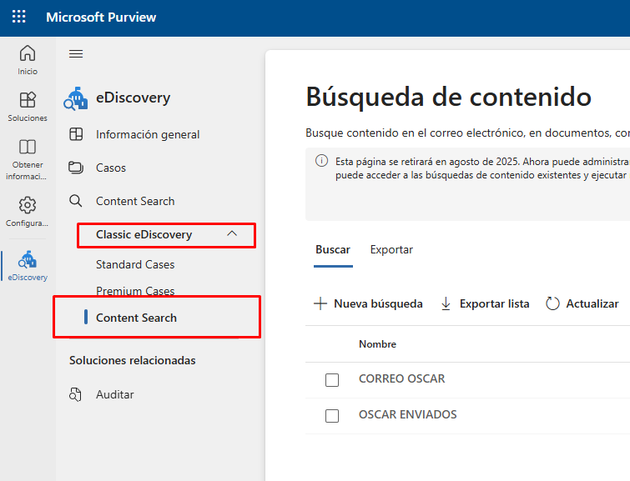Click Exportar lista label

click(495, 304)
